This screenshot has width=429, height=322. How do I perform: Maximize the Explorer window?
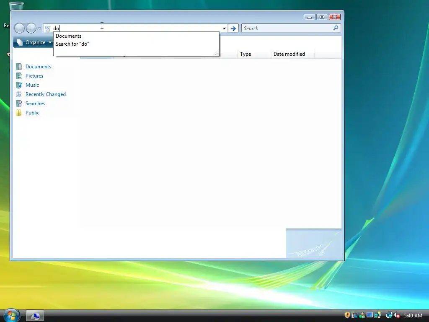point(322,17)
